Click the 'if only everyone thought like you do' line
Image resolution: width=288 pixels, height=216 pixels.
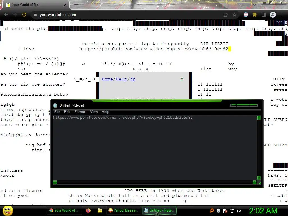coord(119,201)
